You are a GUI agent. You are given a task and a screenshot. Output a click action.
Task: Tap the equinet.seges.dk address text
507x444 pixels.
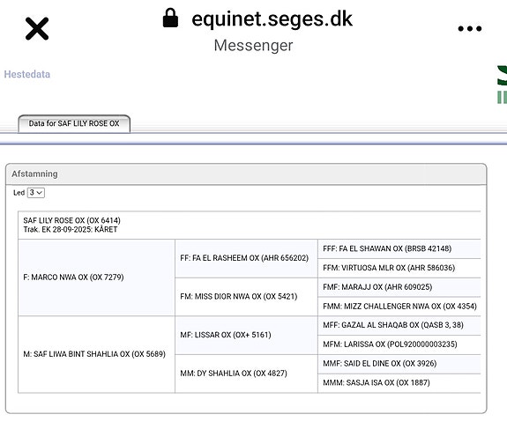coord(272,18)
